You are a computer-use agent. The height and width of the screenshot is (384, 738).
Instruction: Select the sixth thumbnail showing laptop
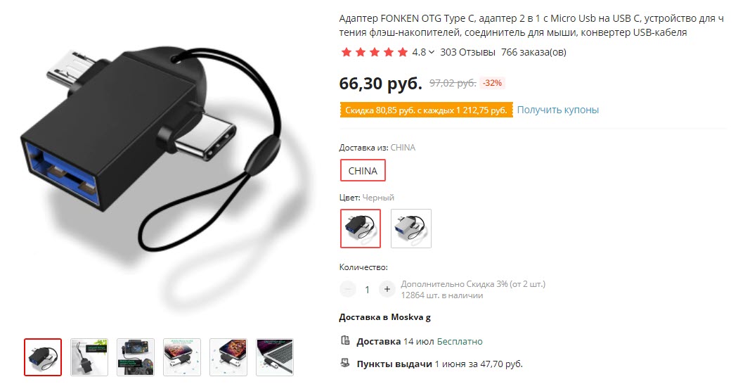pyautogui.click(x=275, y=357)
